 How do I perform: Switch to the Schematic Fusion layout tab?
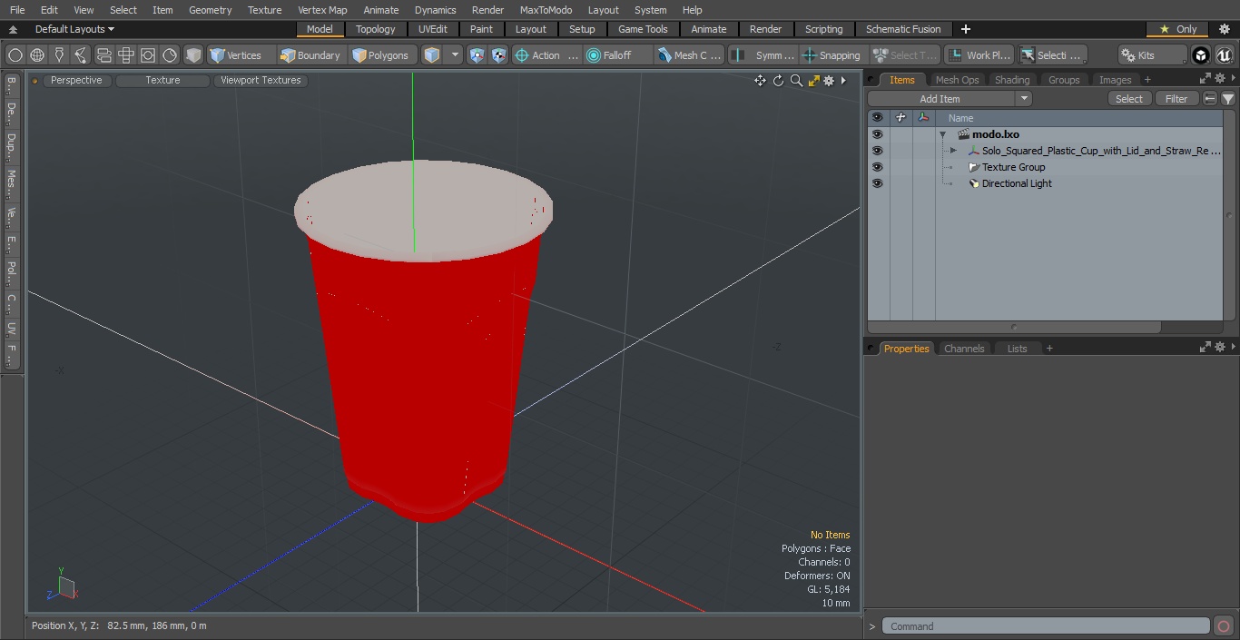coord(903,29)
